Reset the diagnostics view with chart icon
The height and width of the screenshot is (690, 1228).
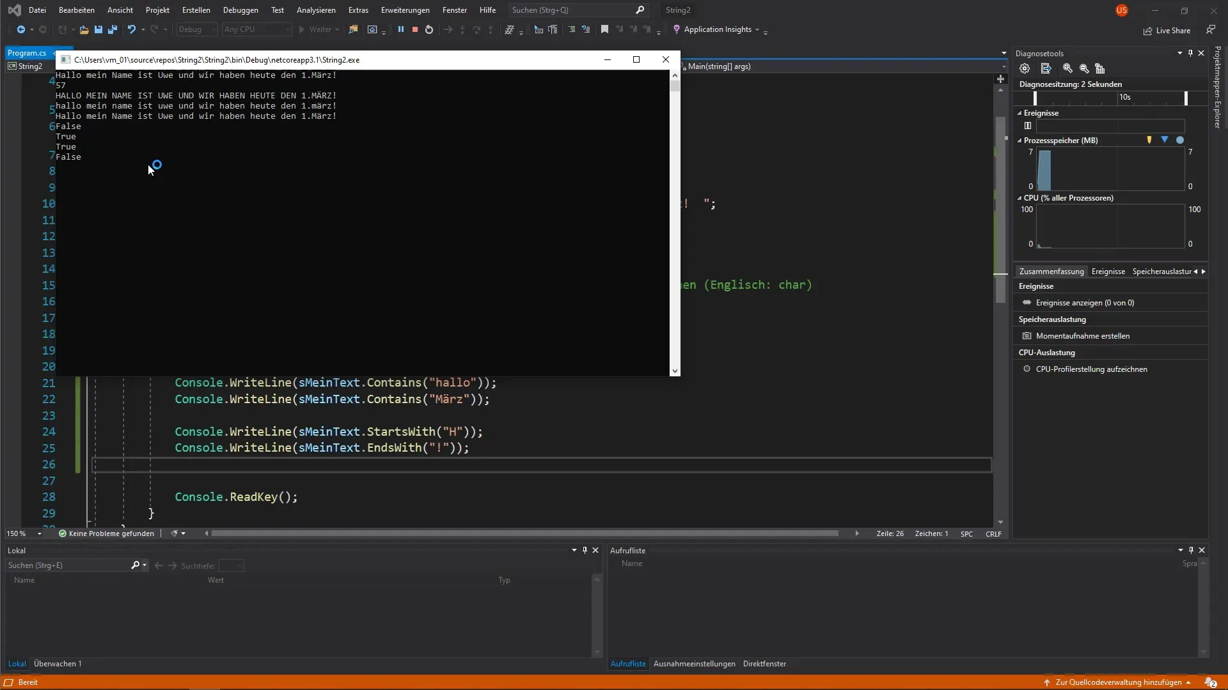(1100, 68)
